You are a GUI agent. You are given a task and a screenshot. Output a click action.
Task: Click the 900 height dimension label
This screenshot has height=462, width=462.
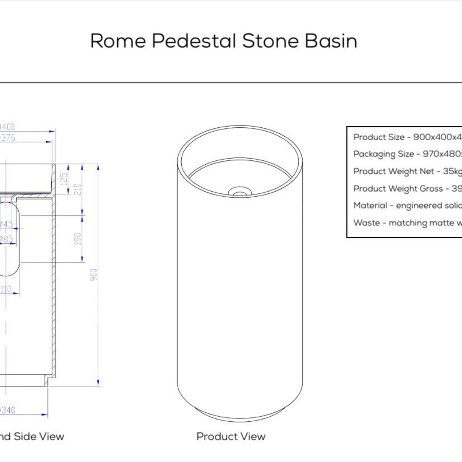94,275
